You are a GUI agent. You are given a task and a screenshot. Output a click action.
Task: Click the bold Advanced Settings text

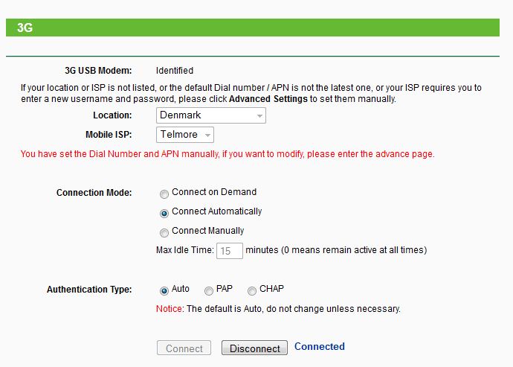(268, 98)
